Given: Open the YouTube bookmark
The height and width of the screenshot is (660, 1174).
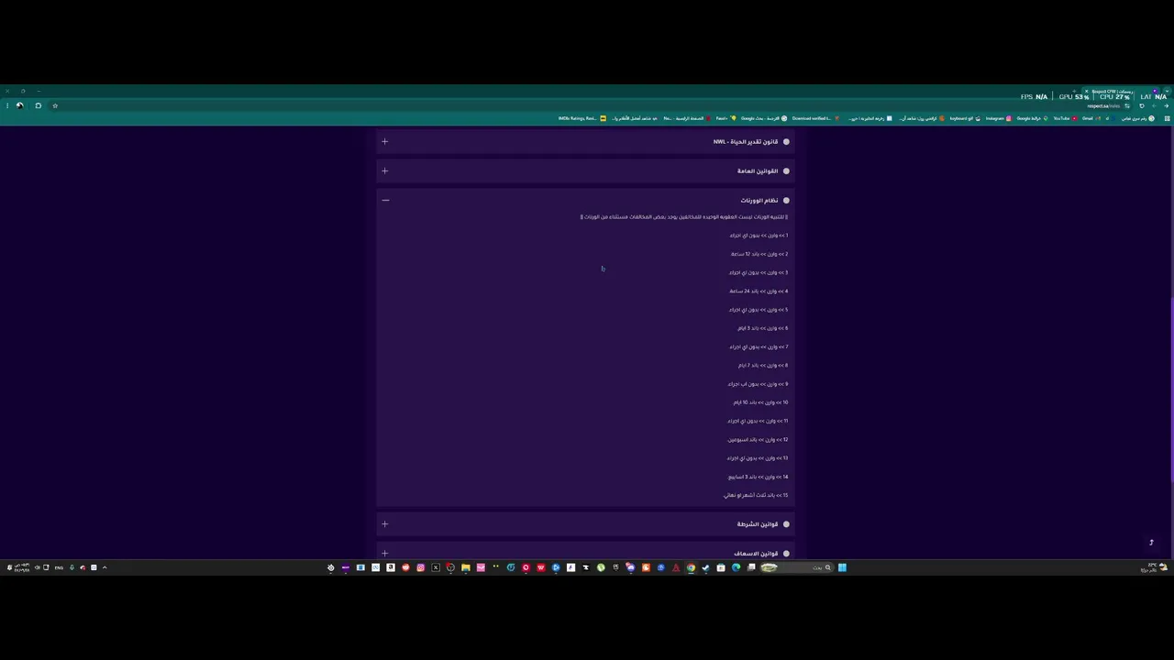Looking at the screenshot, I should [1065, 118].
